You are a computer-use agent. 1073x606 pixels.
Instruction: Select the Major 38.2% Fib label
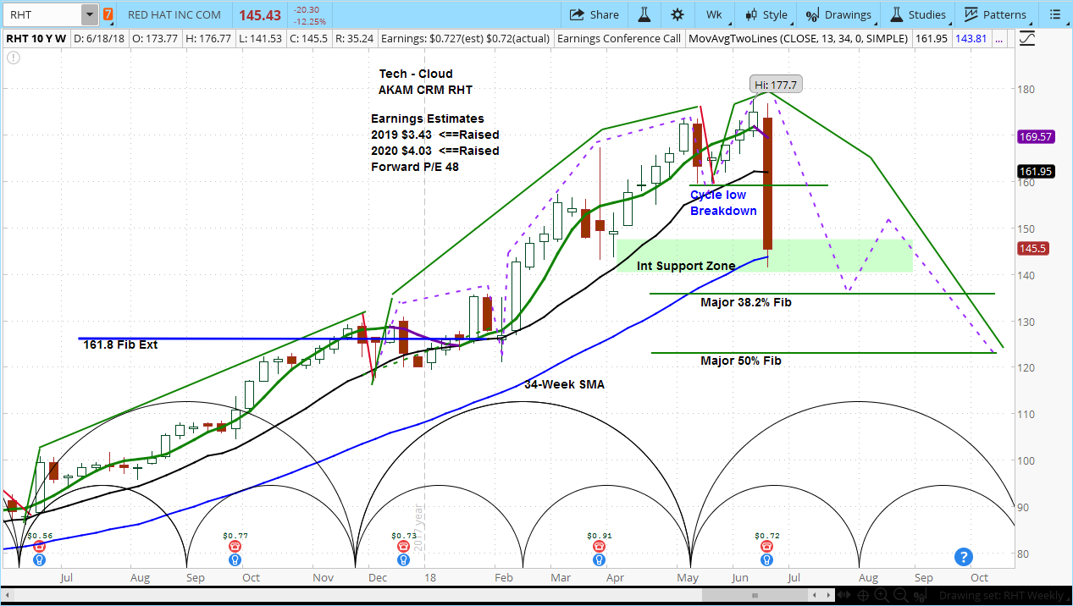pos(746,302)
